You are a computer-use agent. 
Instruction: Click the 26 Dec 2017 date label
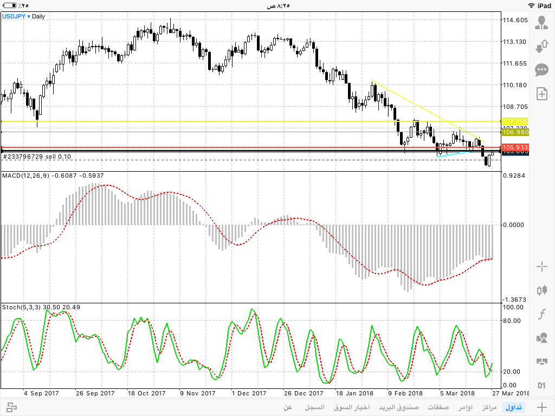coord(304,393)
